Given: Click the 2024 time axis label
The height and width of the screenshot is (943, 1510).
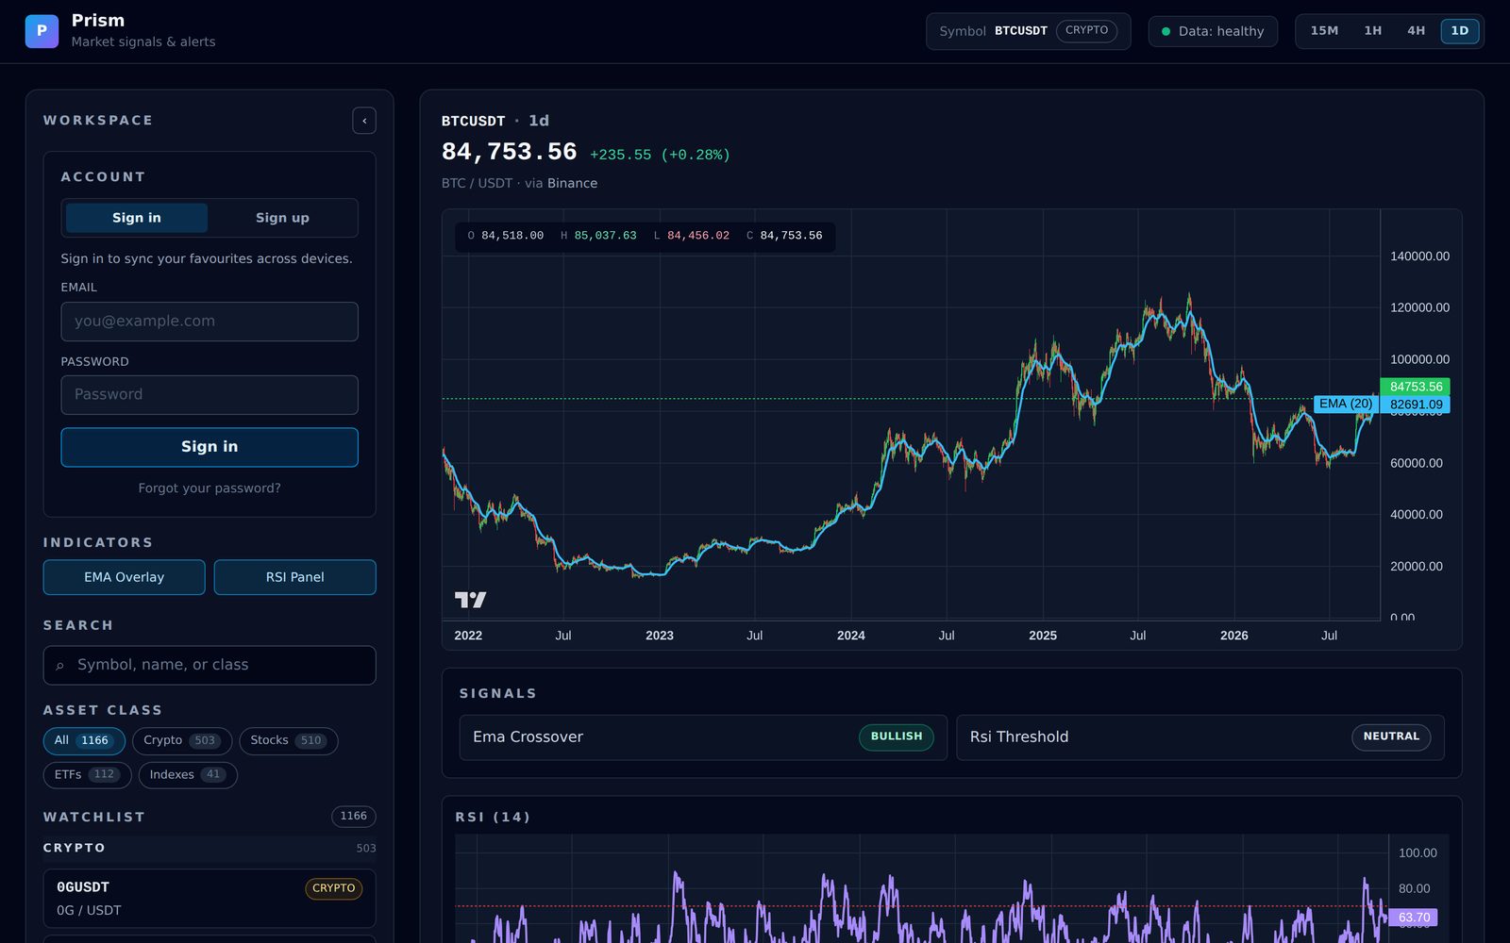Looking at the screenshot, I should tap(850, 636).
